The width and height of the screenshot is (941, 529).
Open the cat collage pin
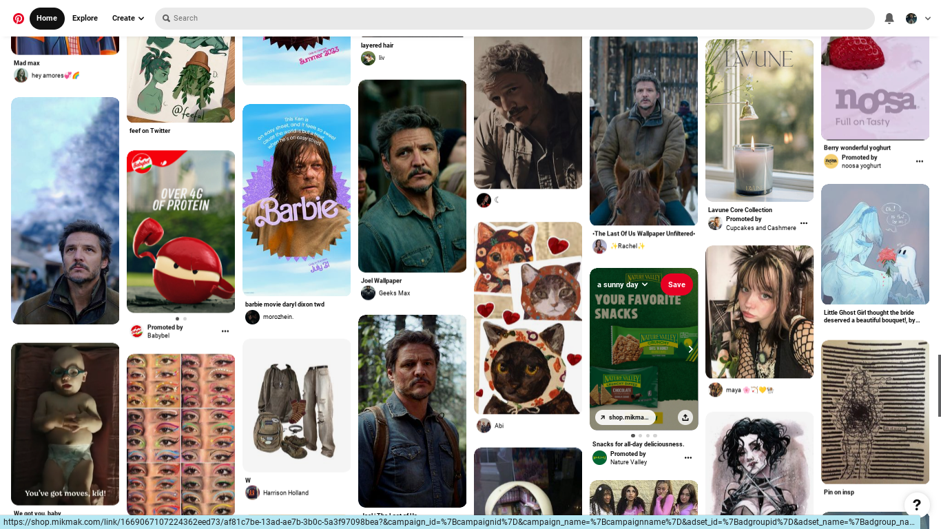528,318
